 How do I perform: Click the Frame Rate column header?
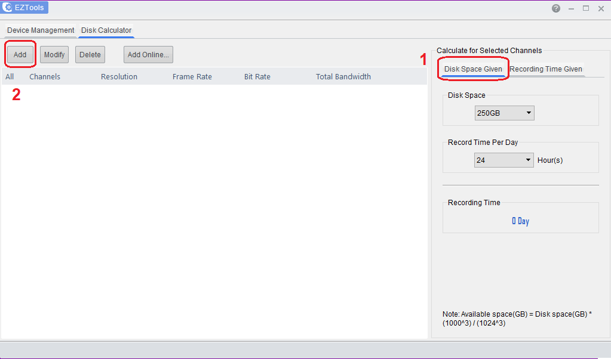click(x=192, y=76)
